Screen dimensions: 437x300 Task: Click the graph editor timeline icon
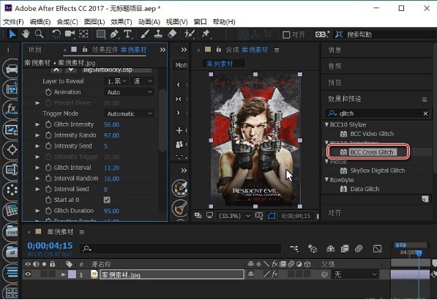377,248
